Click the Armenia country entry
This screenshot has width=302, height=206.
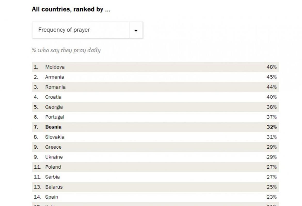pyautogui.click(x=55, y=77)
